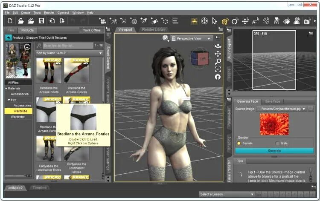Switch to the Files tab
This screenshot has width=320, height=201.
(x=11, y=30)
